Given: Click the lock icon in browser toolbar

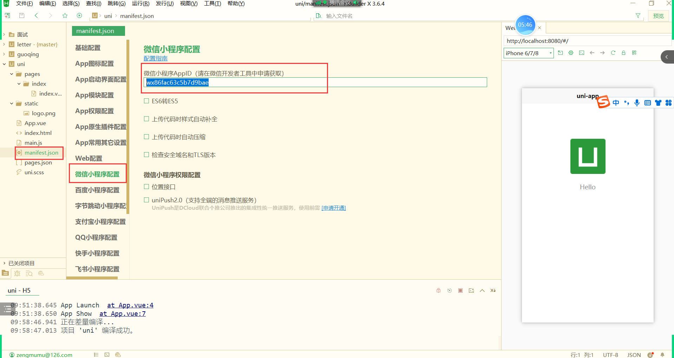Looking at the screenshot, I should click(624, 53).
